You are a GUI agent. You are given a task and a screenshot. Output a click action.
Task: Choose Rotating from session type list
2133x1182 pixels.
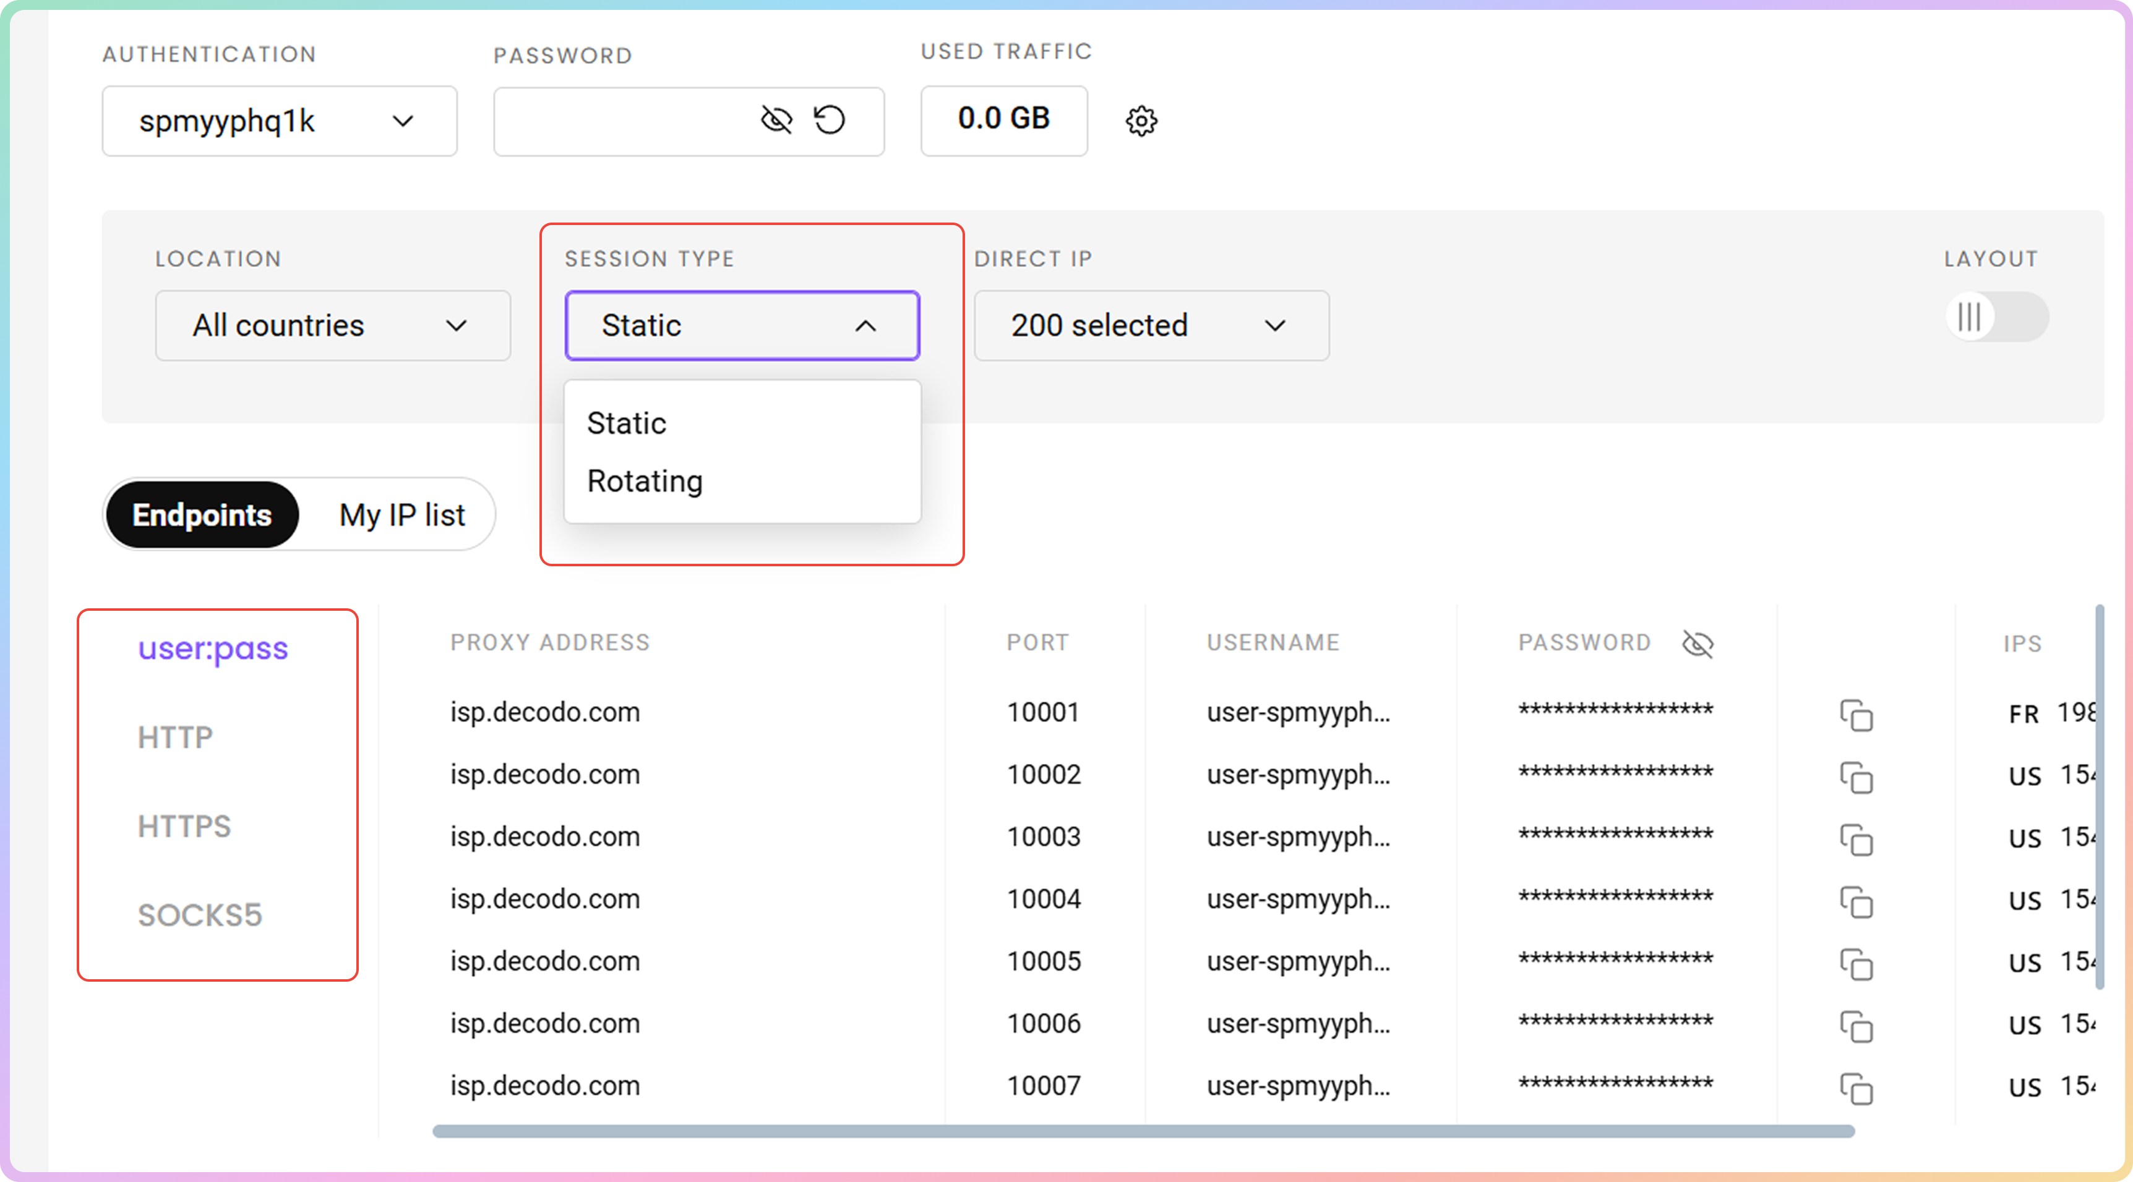[x=644, y=481]
